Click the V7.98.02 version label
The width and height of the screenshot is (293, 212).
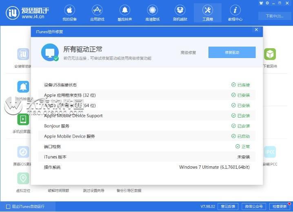coord(208,207)
